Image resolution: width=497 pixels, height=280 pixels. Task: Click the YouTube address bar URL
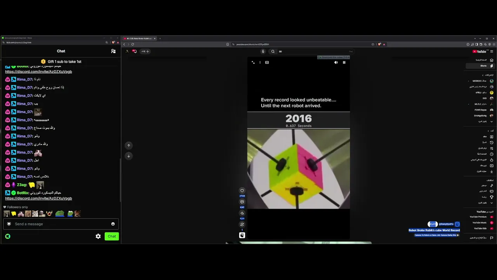pos(253,44)
